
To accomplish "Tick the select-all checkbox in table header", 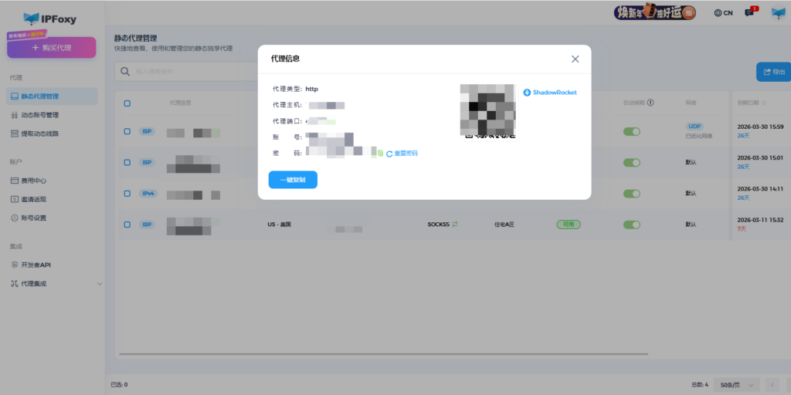I will 127,103.
